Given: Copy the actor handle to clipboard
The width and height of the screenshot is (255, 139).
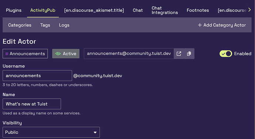Looking at the screenshot, I should (x=189, y=54).
